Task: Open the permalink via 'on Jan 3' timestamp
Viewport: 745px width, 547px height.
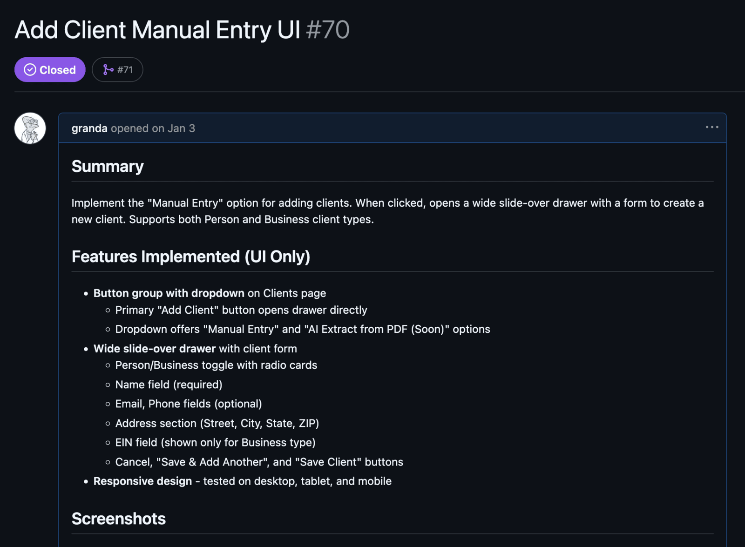Action: click(x=174, y=128)
